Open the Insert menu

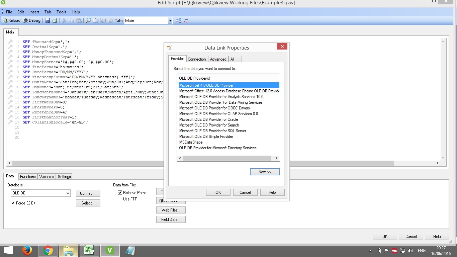pos(34,12)
